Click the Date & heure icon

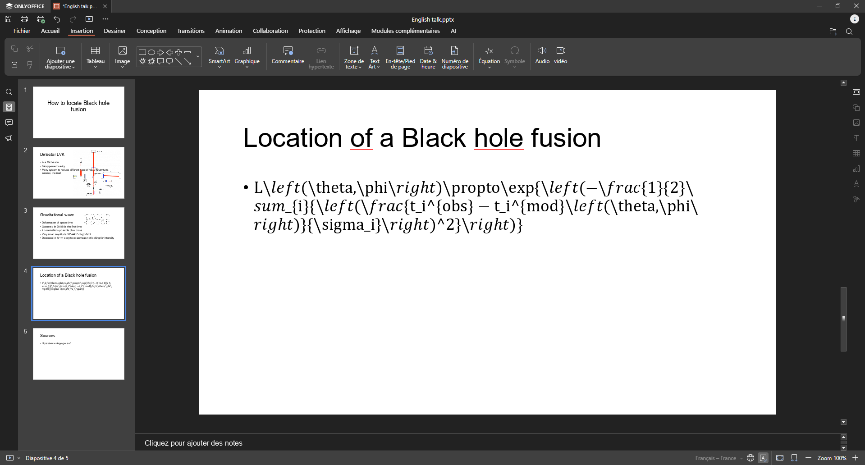pos(428,51)
